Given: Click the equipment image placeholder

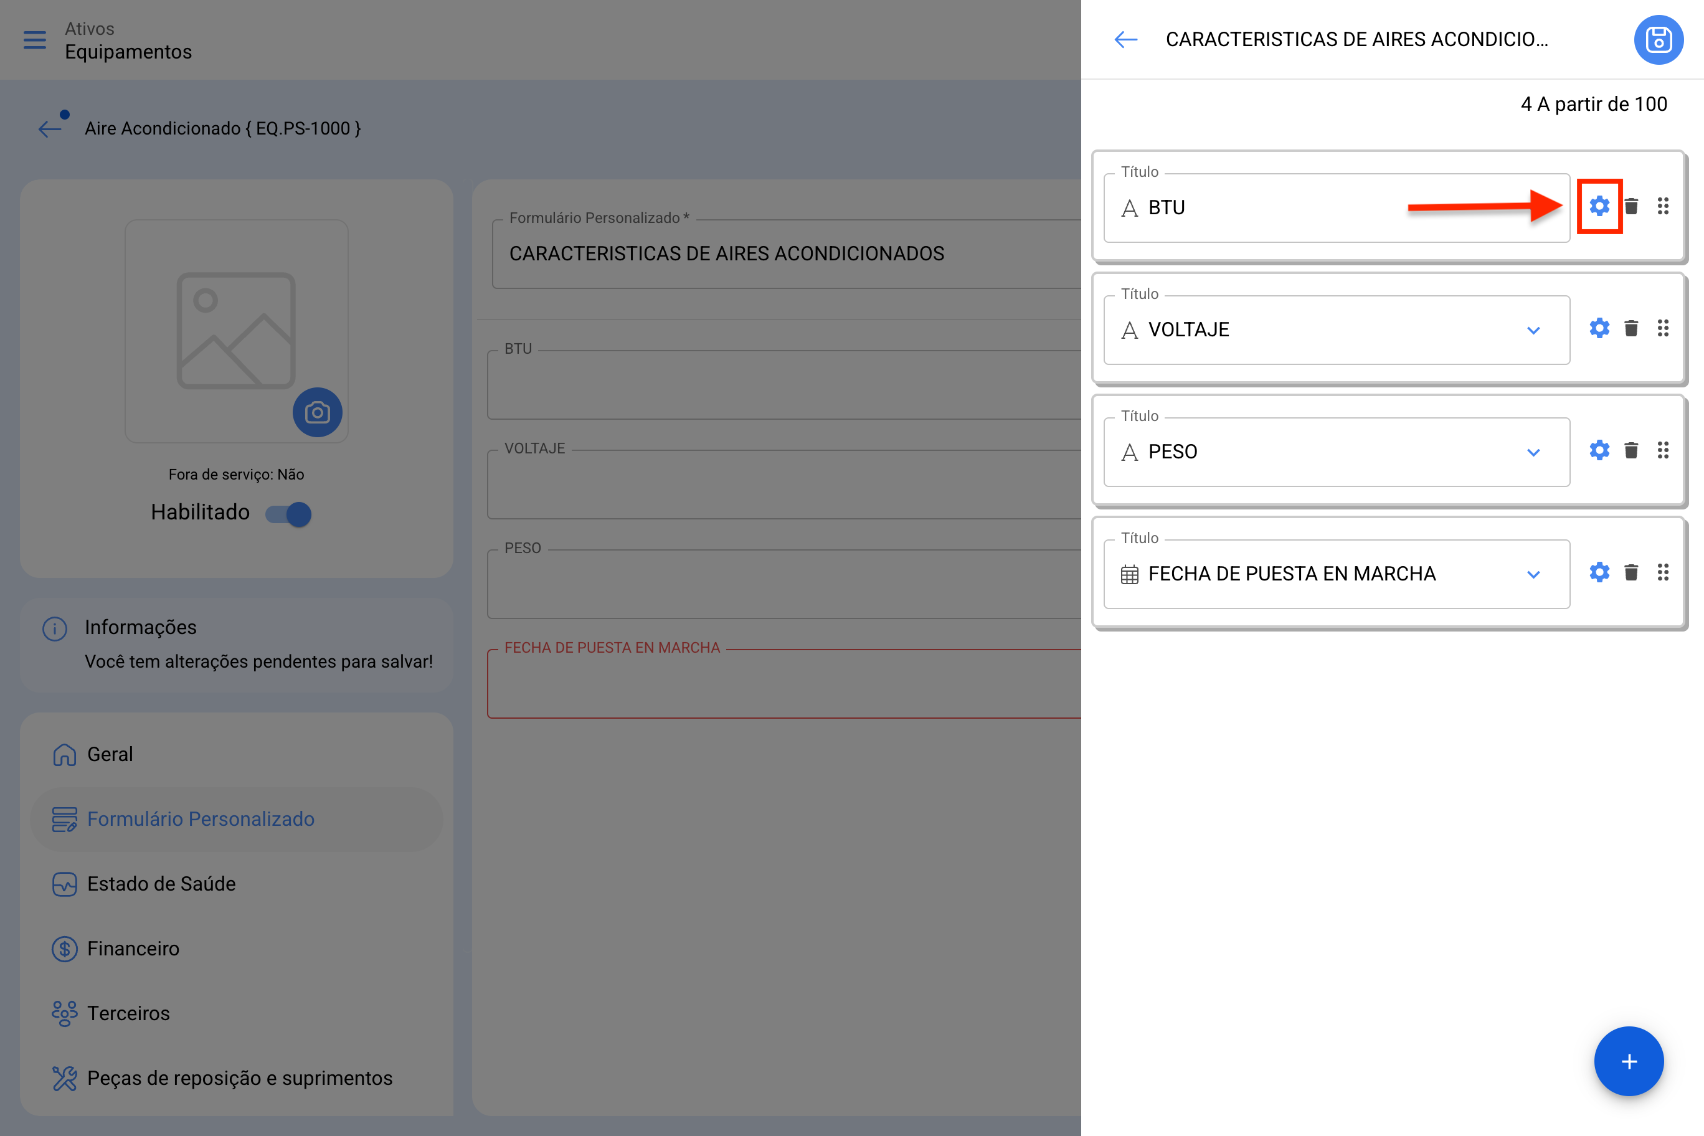Looking at the screenshot, I should (x=236, y=330).
